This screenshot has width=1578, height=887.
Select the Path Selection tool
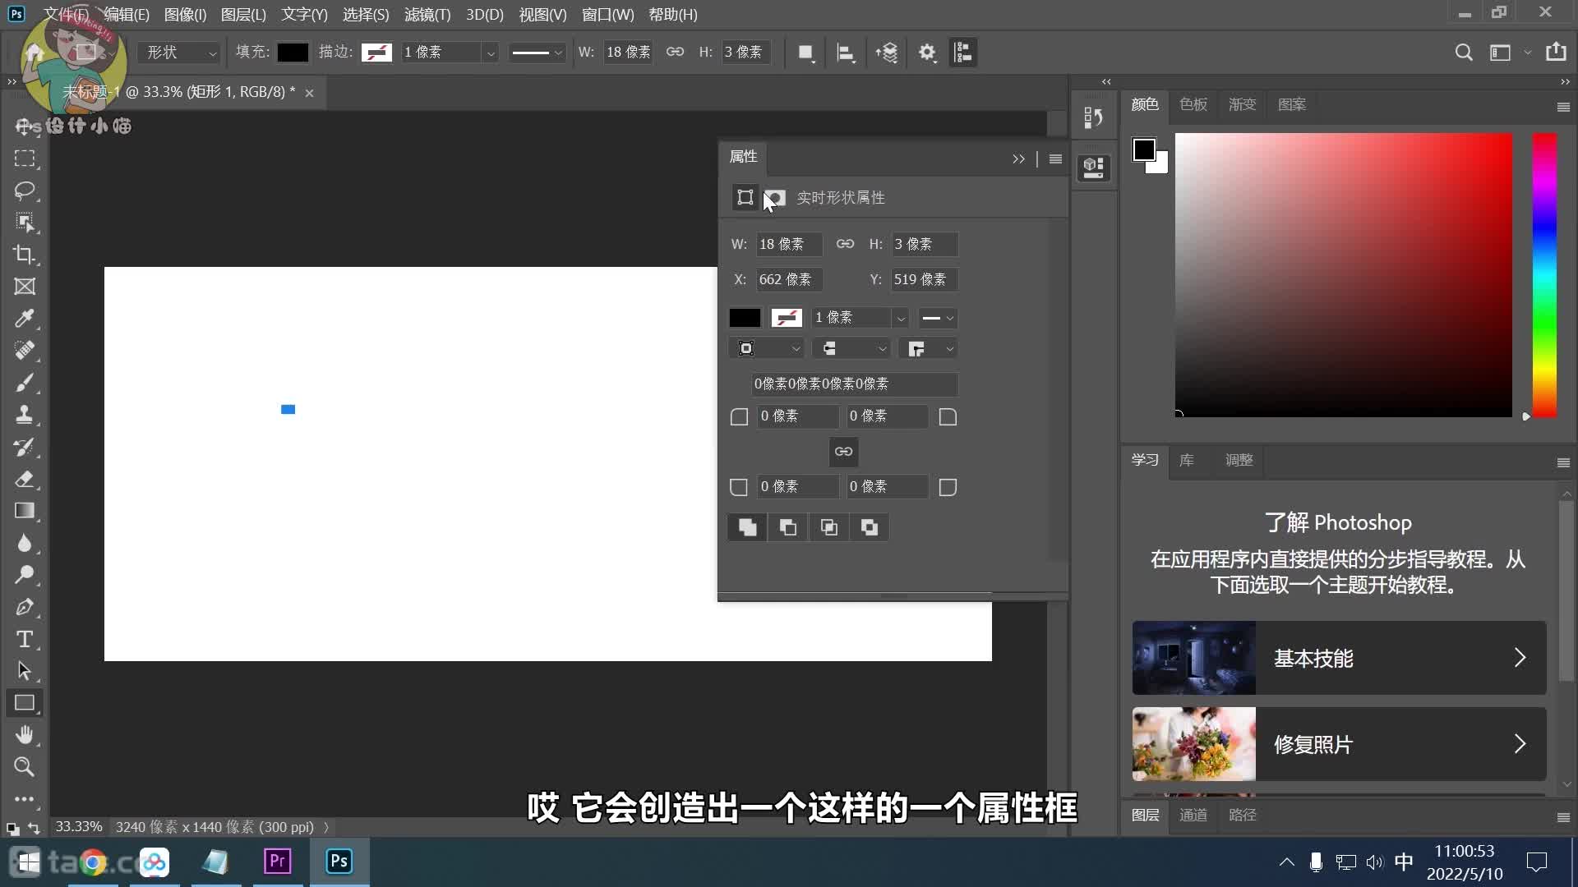tap(25, 671)
